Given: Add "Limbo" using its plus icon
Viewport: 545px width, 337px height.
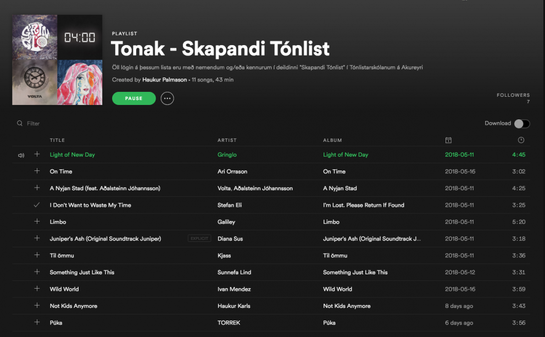Looking at the screenshot, I should pos(37,222).
